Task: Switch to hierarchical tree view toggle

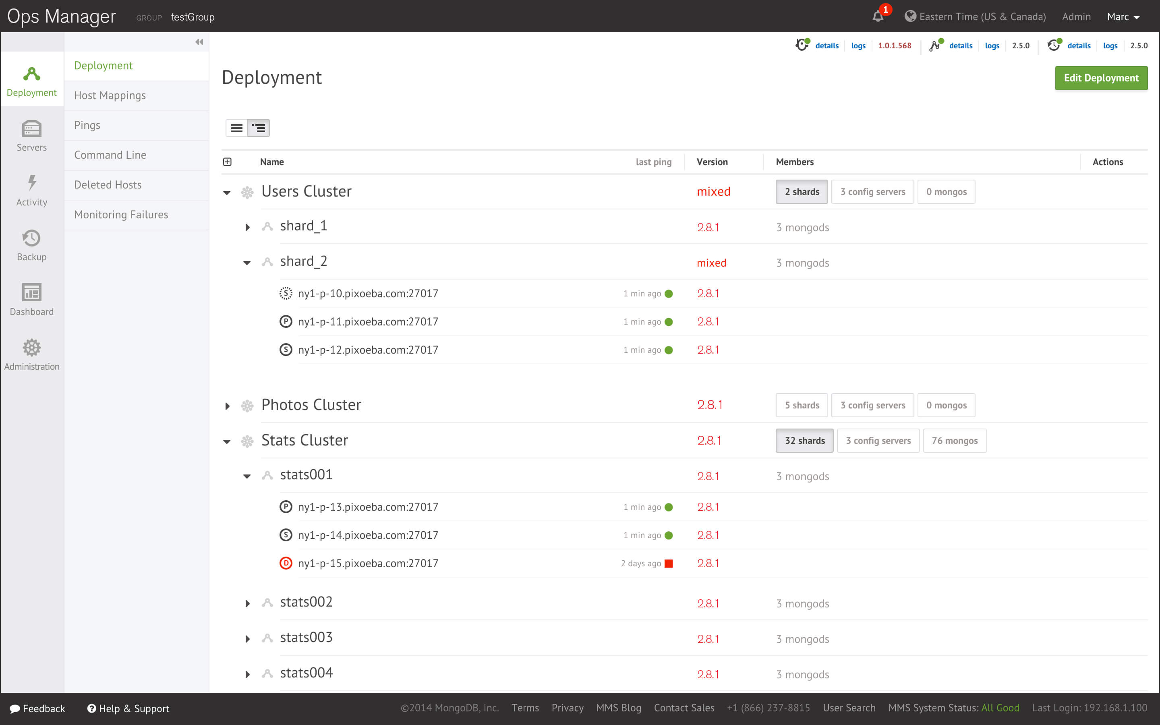Action: (x=259, y=128)
